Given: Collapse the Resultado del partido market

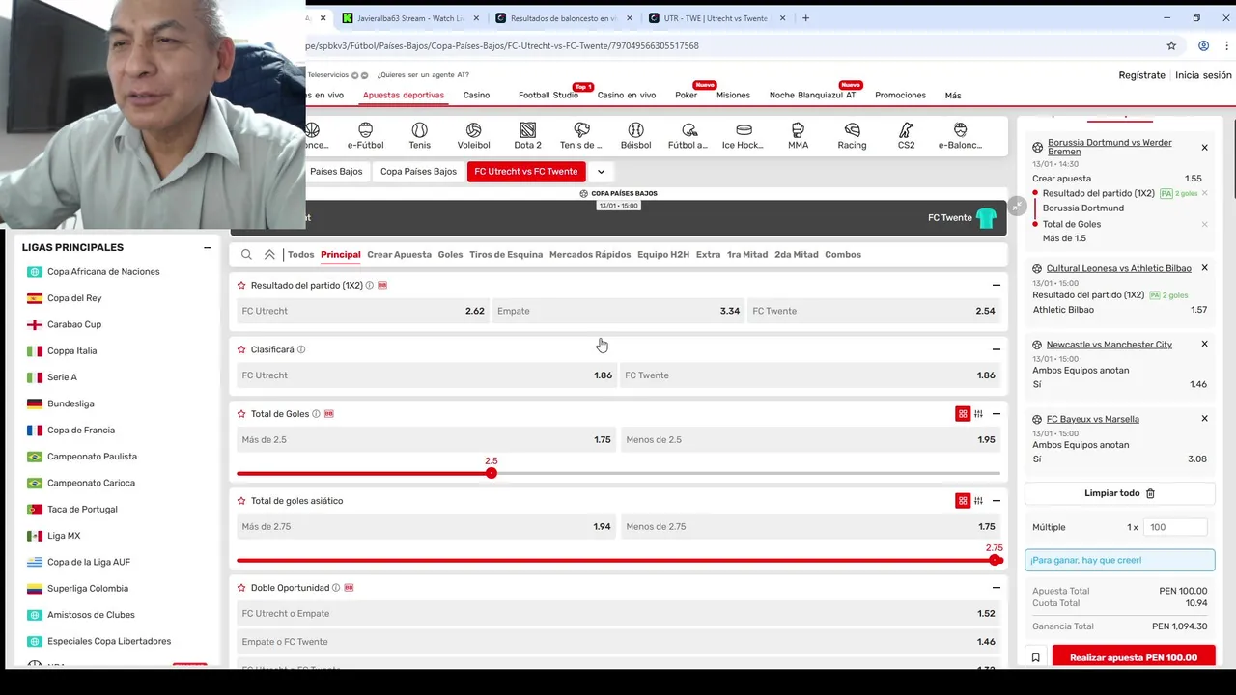Looking at the screenshot, I should click(997, 285).
